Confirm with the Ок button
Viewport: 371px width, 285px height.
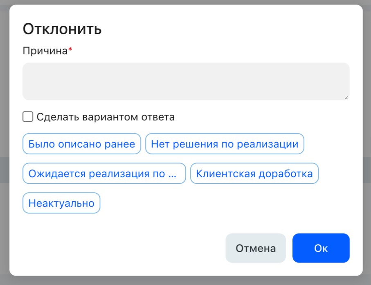click(321, 248)
